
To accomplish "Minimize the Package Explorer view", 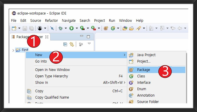I will 82,36.
